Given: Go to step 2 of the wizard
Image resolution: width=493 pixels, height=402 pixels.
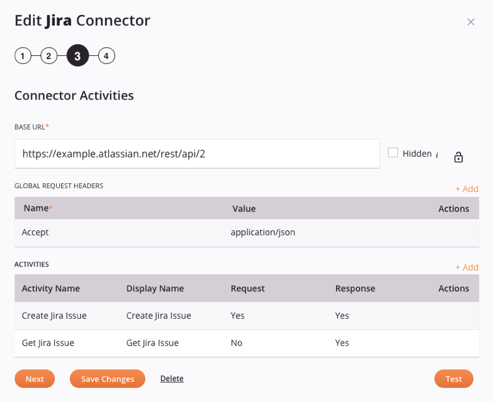Looking at the screenshot, I should click(49, 56).
